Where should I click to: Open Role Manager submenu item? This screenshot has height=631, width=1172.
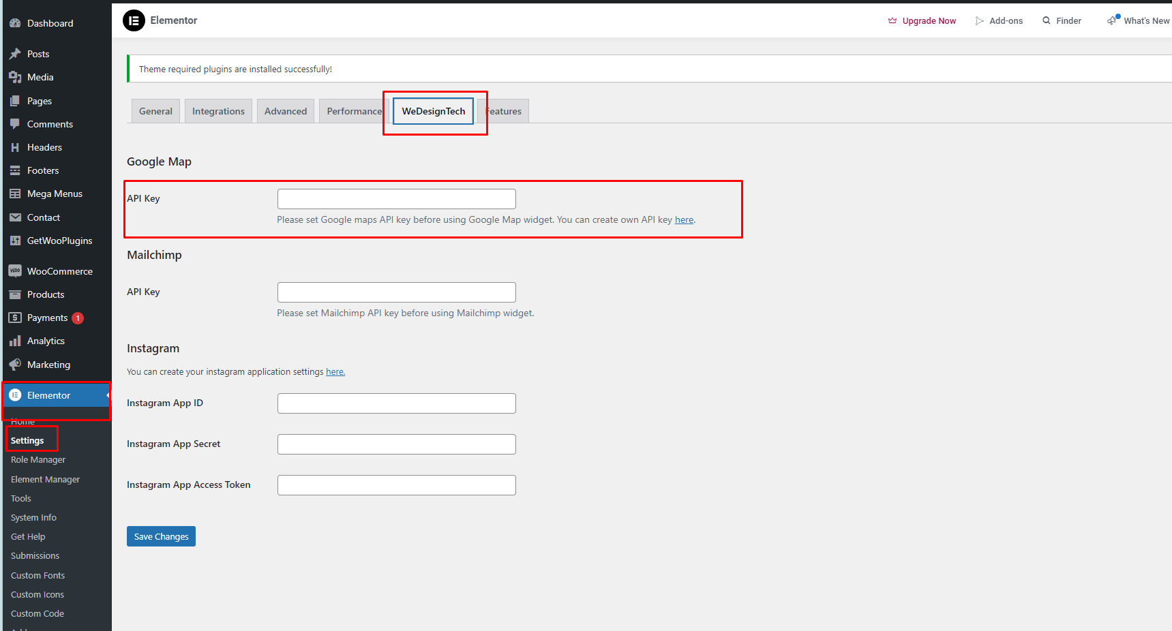[x=38, y=459]
